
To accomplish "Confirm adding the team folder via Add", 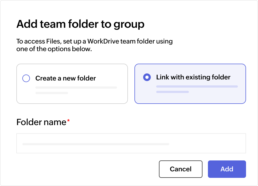I will [x=227, y=169].
